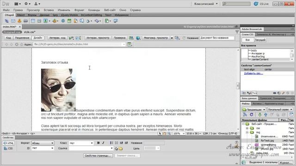The height and width of the screenshot is (166, 296).
Task: Click attach style sheet chain icon
Action: click(274, 93)
